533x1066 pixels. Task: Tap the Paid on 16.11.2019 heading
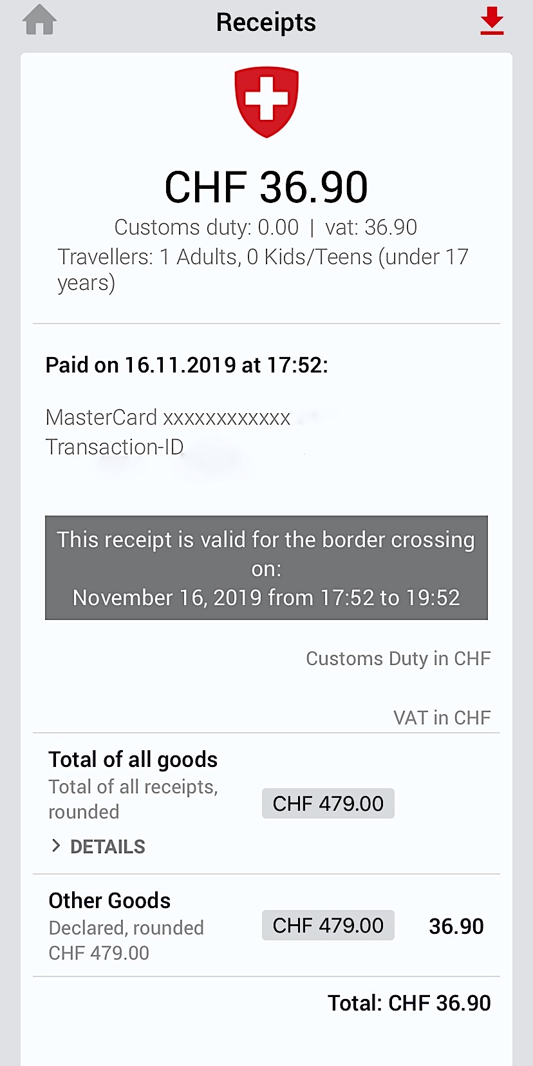187,365
